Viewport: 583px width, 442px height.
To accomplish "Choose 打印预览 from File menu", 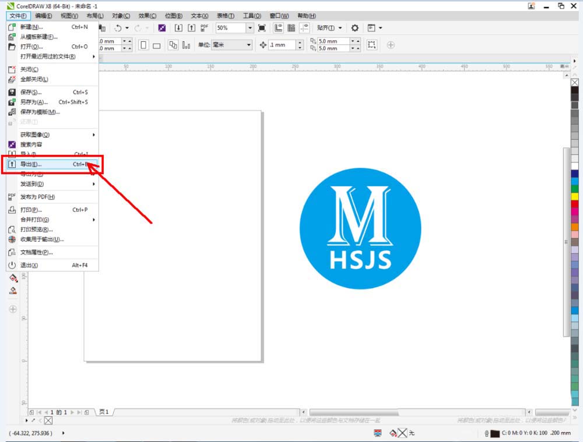I will (x=52, y=229).
